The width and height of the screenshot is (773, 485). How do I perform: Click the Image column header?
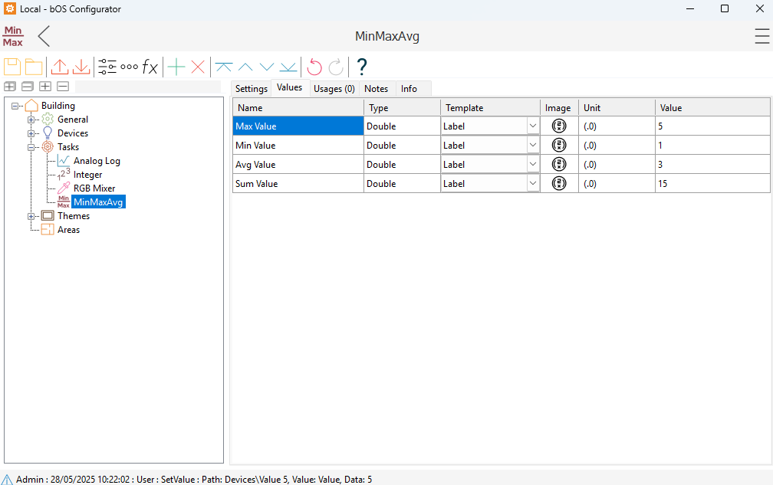click(560, 108)
